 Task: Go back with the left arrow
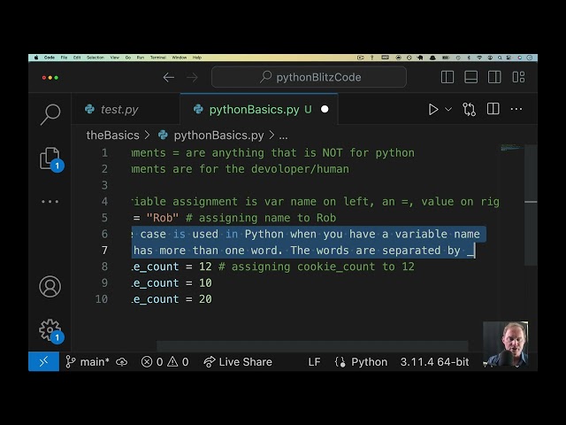click(169, 77)
